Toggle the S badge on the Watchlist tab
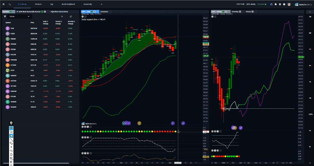This screenshot has width=314, height=166. tap(11, 12)
